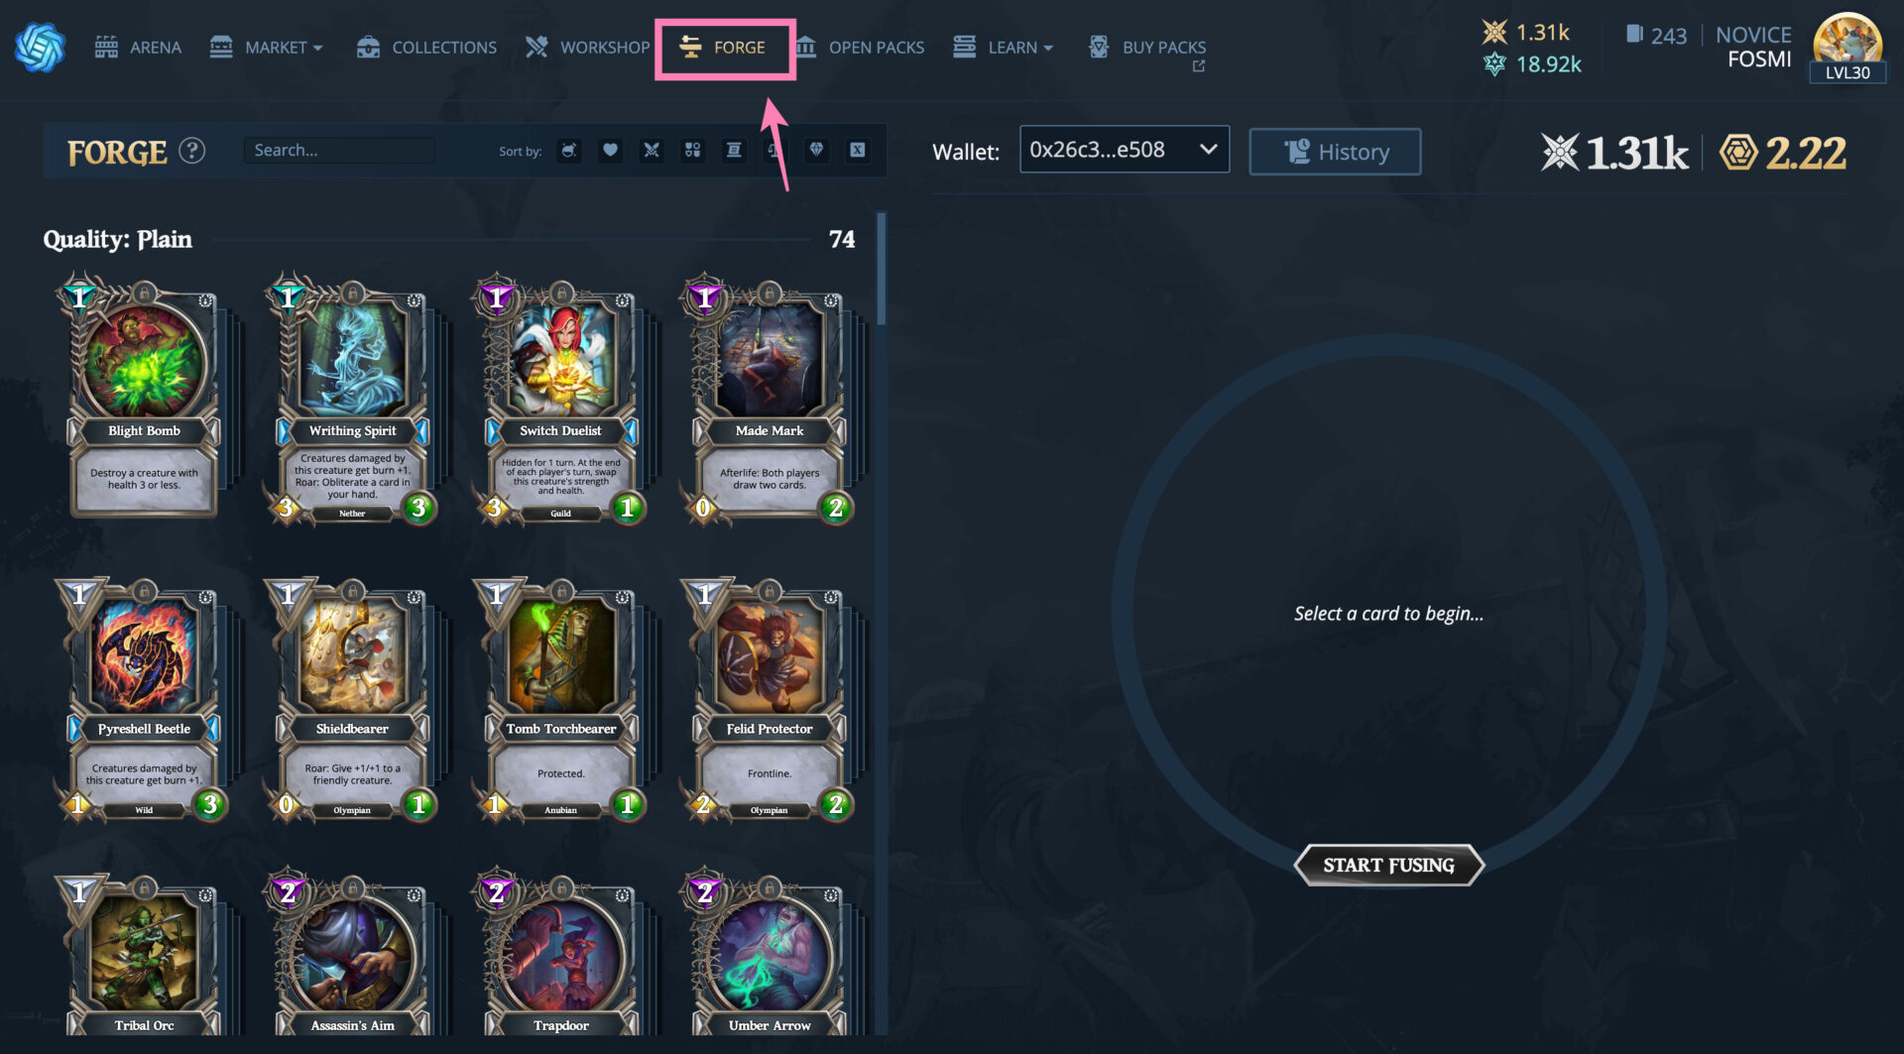Click the Start Fusing button
The width and height of the screenshot is (1904, 1054).
coord(1388,865)
